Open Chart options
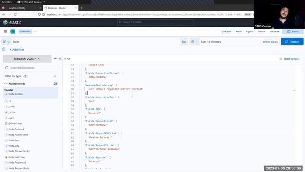 coord(289,59)
